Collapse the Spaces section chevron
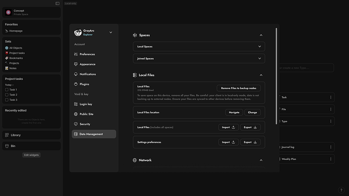 click(261, 35)
